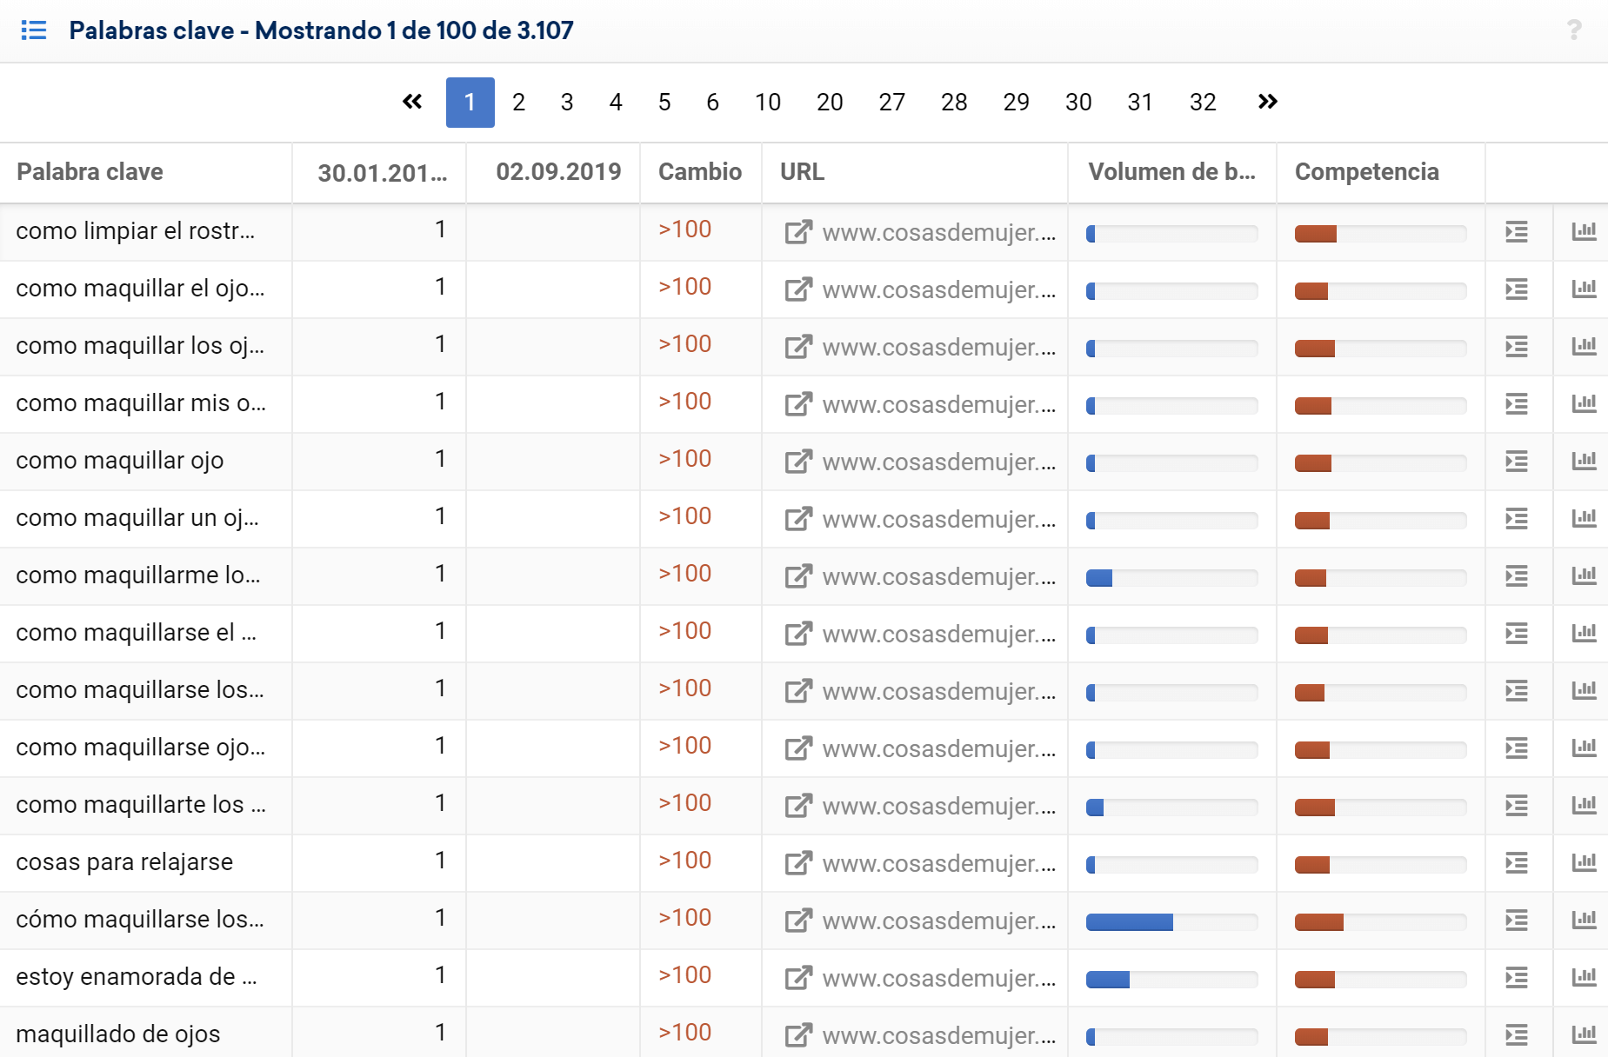Viewport: 1608px width, 1057px height.
Task: Go to page 2 of results
Action: pos(518,103)
